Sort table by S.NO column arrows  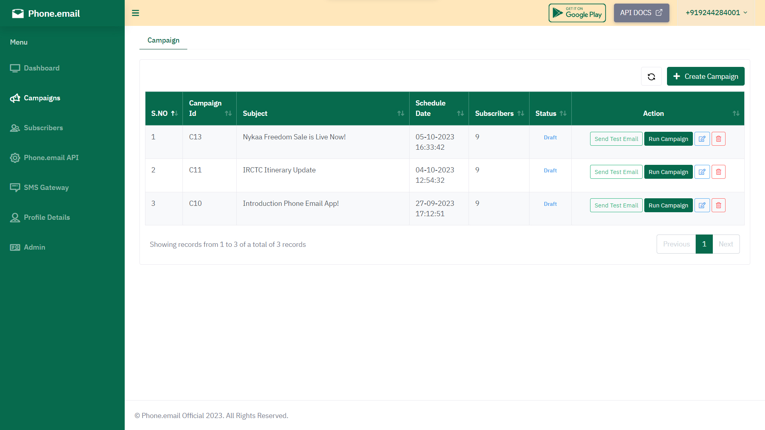click(x=175, y=113)
